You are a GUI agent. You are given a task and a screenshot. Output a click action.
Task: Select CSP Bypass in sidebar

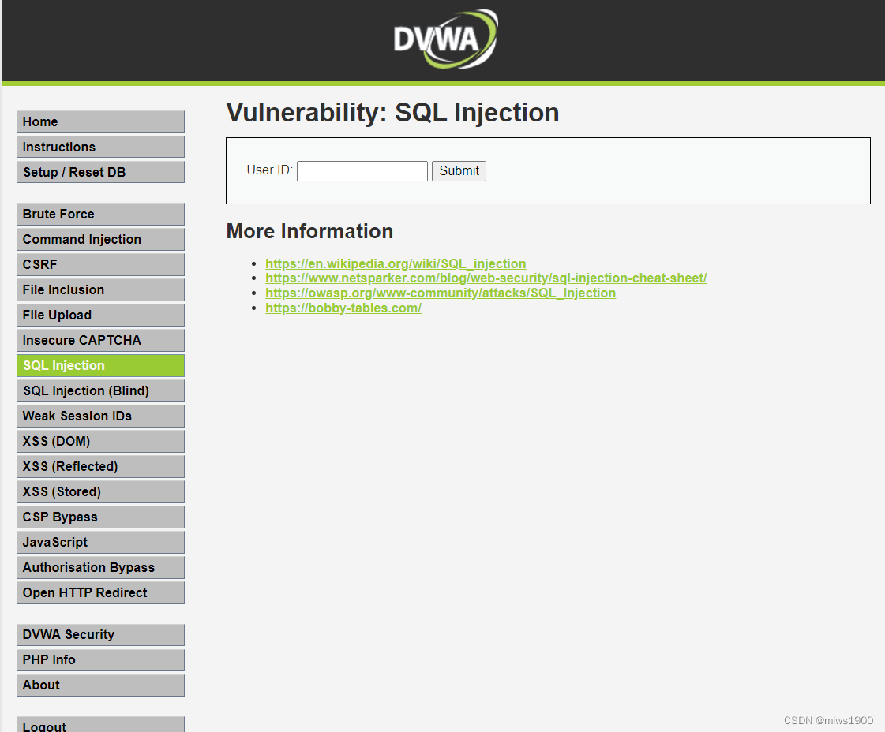pyautogui.click(x=100, y=517)
